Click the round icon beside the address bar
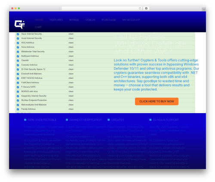 [x=146, y=9]
